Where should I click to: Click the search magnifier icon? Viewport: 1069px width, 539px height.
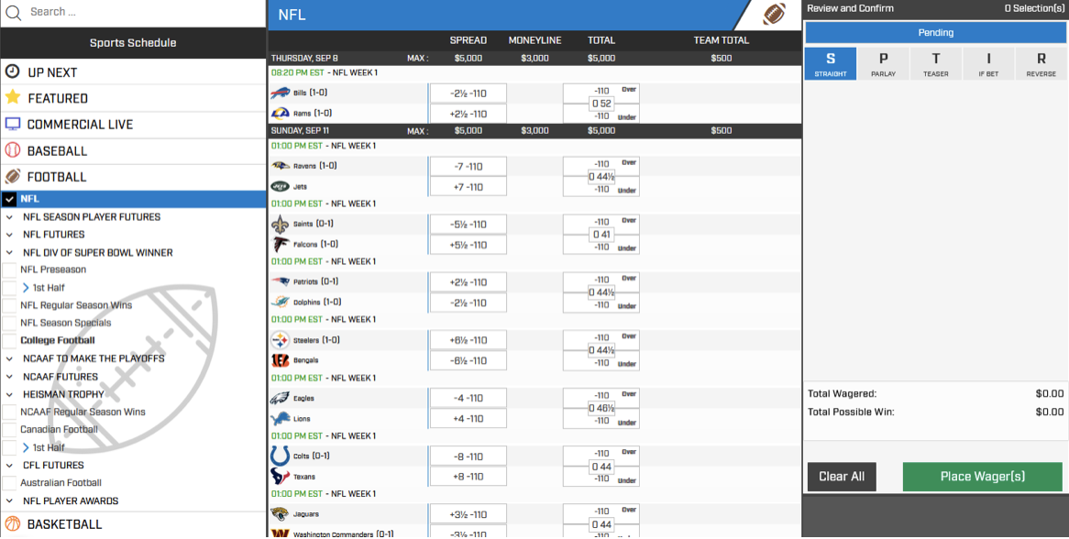click(13, 12)
